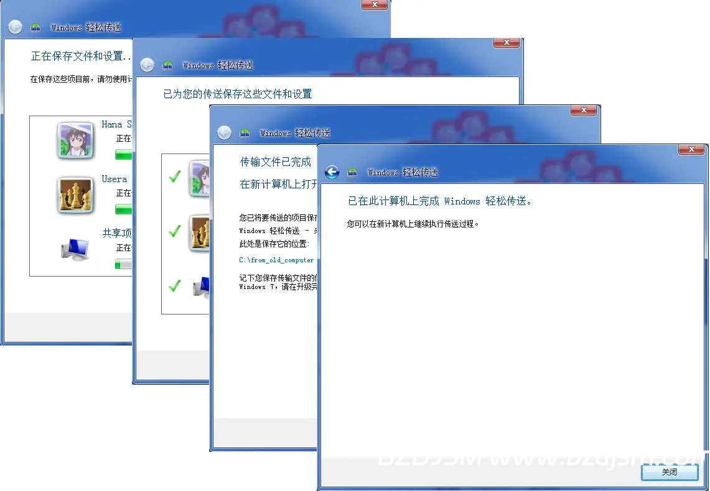The height and width of the screenshot is (491, 710).
Task: Click the 此处是保存它的位置 text
Action: point(274,244)
